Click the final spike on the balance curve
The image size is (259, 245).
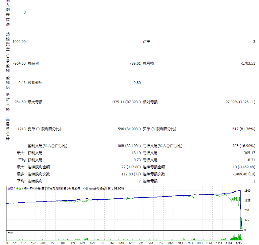(x=240, y=190)
